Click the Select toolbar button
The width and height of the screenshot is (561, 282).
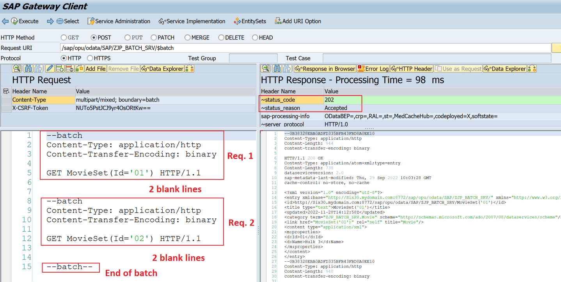pyautogui.click(x=67, y=21)
